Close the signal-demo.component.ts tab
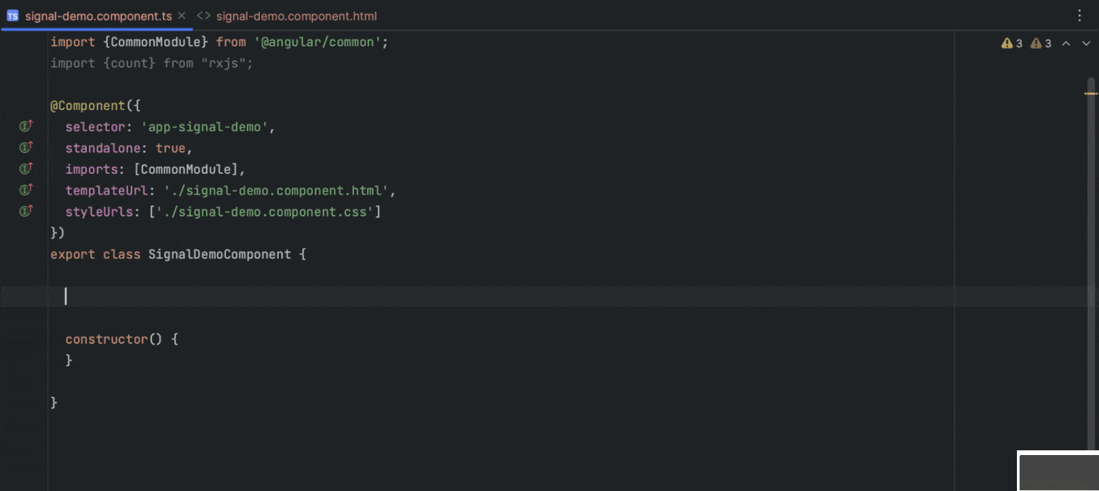 [x=182, y=15]
